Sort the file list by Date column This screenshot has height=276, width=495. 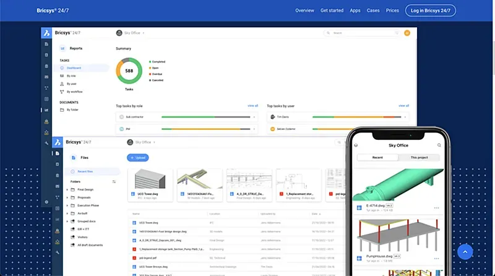[x=316, y=213]
